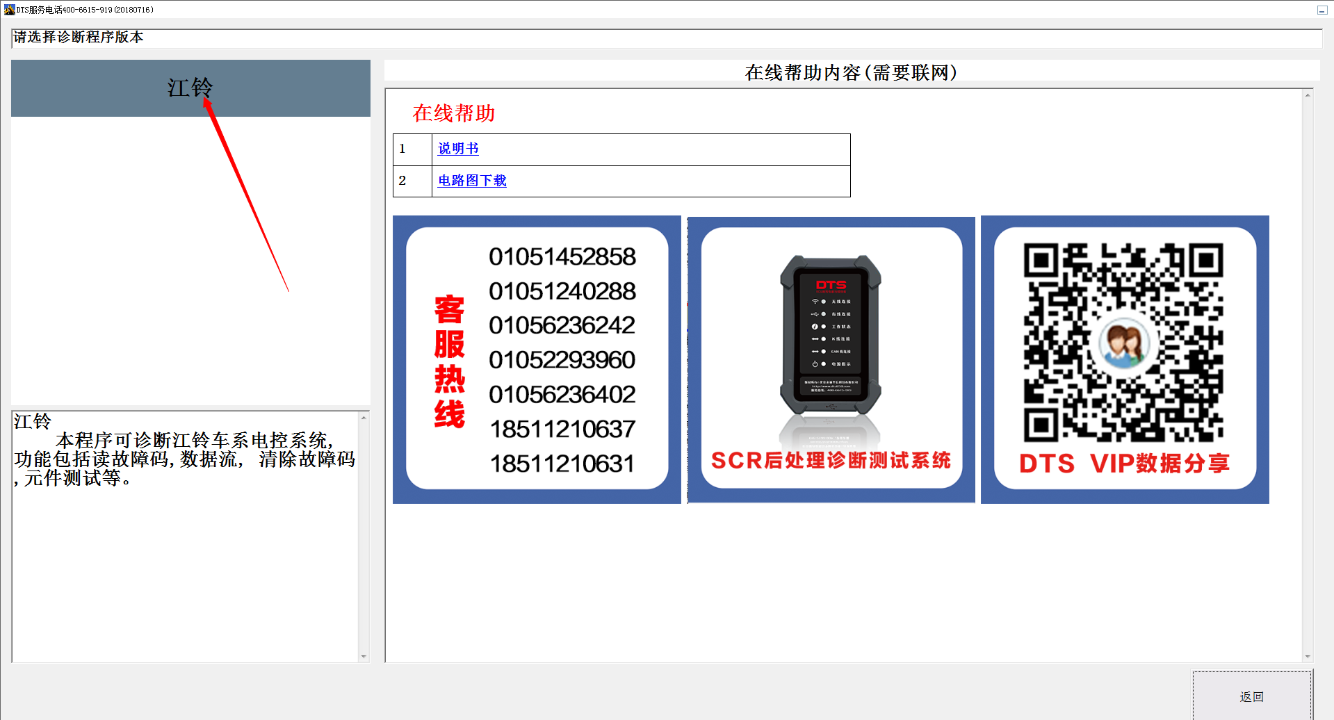Click the 返回 back button
The height and width of the screenshot is (720, 1334).
[1252, 696]
